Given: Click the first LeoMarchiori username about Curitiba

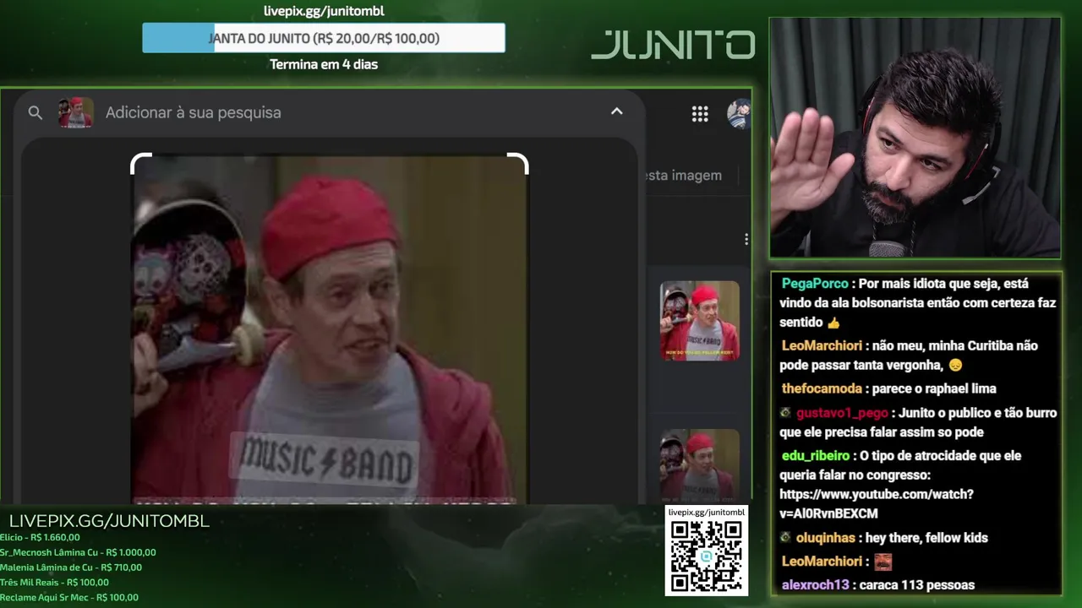Looking at the screenshot, I should pos(822,345).
